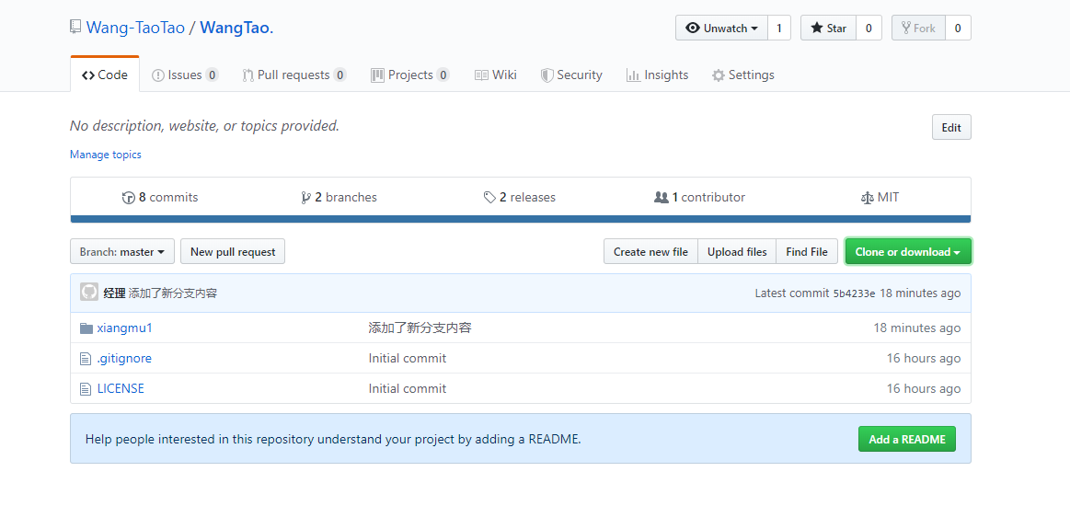Click the Fork button
The width and height of the screenshot is (1070, 506).
click(x=918, y=28)
